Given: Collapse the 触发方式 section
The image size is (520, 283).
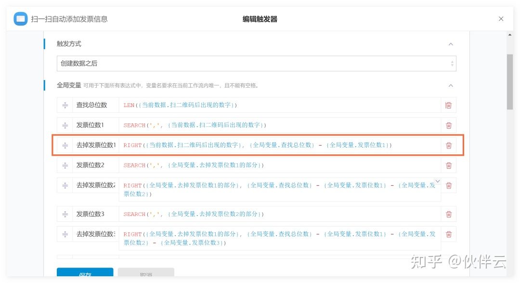Looking at the screenshot, I should coord(451,44).
